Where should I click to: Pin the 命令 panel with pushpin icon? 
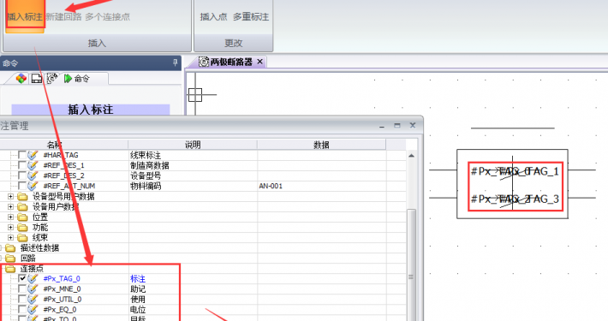click(x=176, y=62)
